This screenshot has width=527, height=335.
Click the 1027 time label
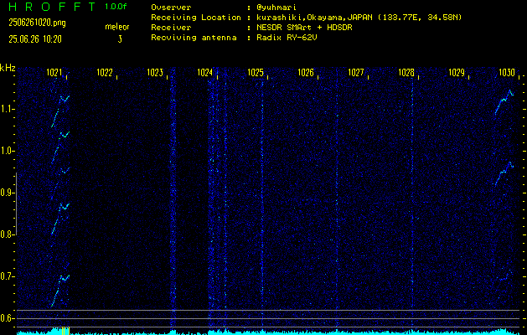356,72
